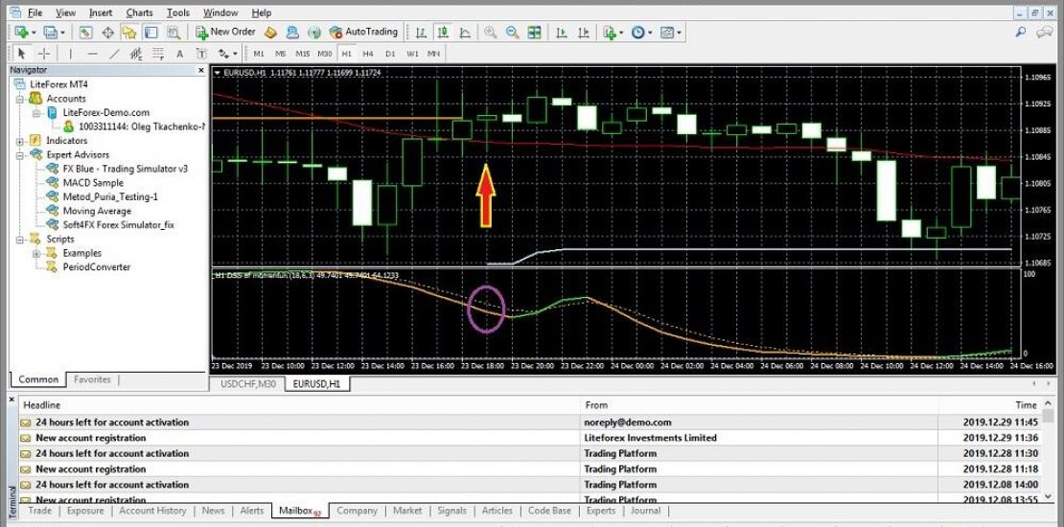1064x527 pixels.
Task: Switch chart to candlestick display
Action: point(443,32)
